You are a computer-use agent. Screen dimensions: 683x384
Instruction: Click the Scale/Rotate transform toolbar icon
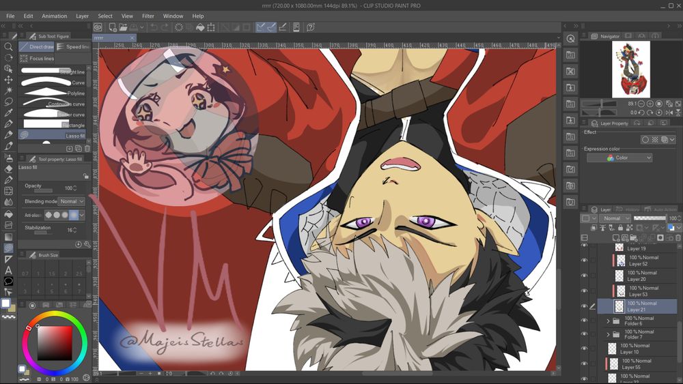coord(211,27)
